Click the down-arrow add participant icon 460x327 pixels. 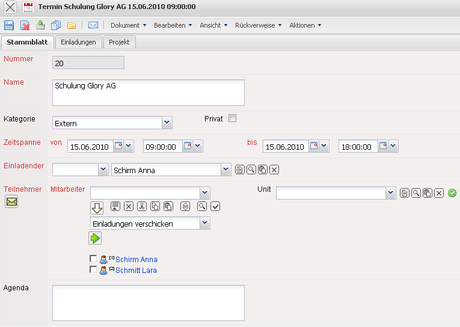tap(97, 207)
